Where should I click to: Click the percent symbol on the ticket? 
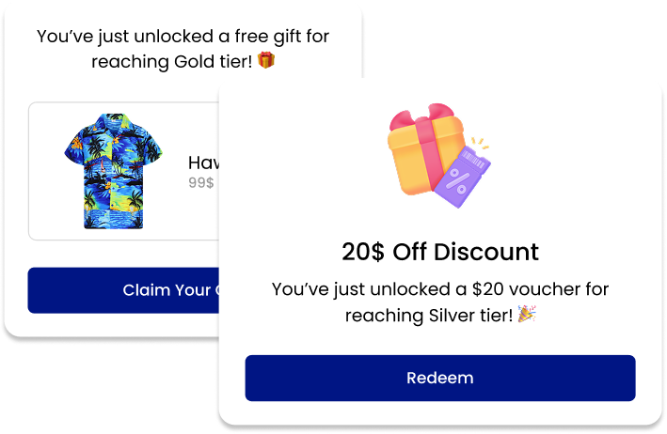[x=459, y=181]
